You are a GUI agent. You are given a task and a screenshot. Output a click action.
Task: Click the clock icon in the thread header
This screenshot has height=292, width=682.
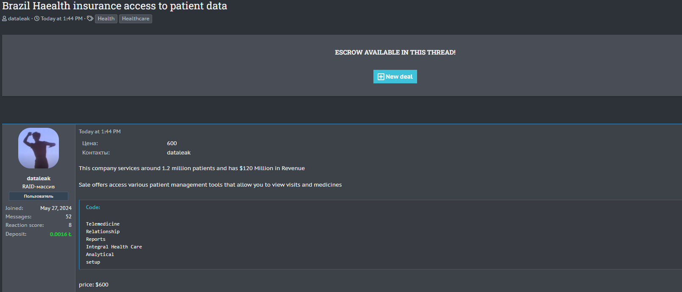pyautogui.click(x=37, y=19)
